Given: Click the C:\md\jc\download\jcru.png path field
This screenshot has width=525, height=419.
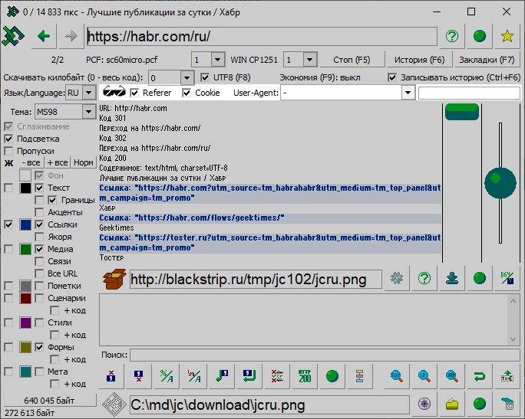Looking at the screenshot, I should tap(269, 404).
